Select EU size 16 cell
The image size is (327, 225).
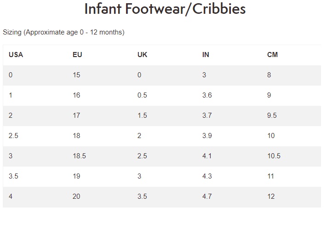(x=76, y=95)
